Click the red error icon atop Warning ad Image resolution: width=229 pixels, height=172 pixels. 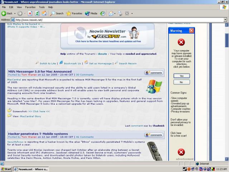click(181, 42)
